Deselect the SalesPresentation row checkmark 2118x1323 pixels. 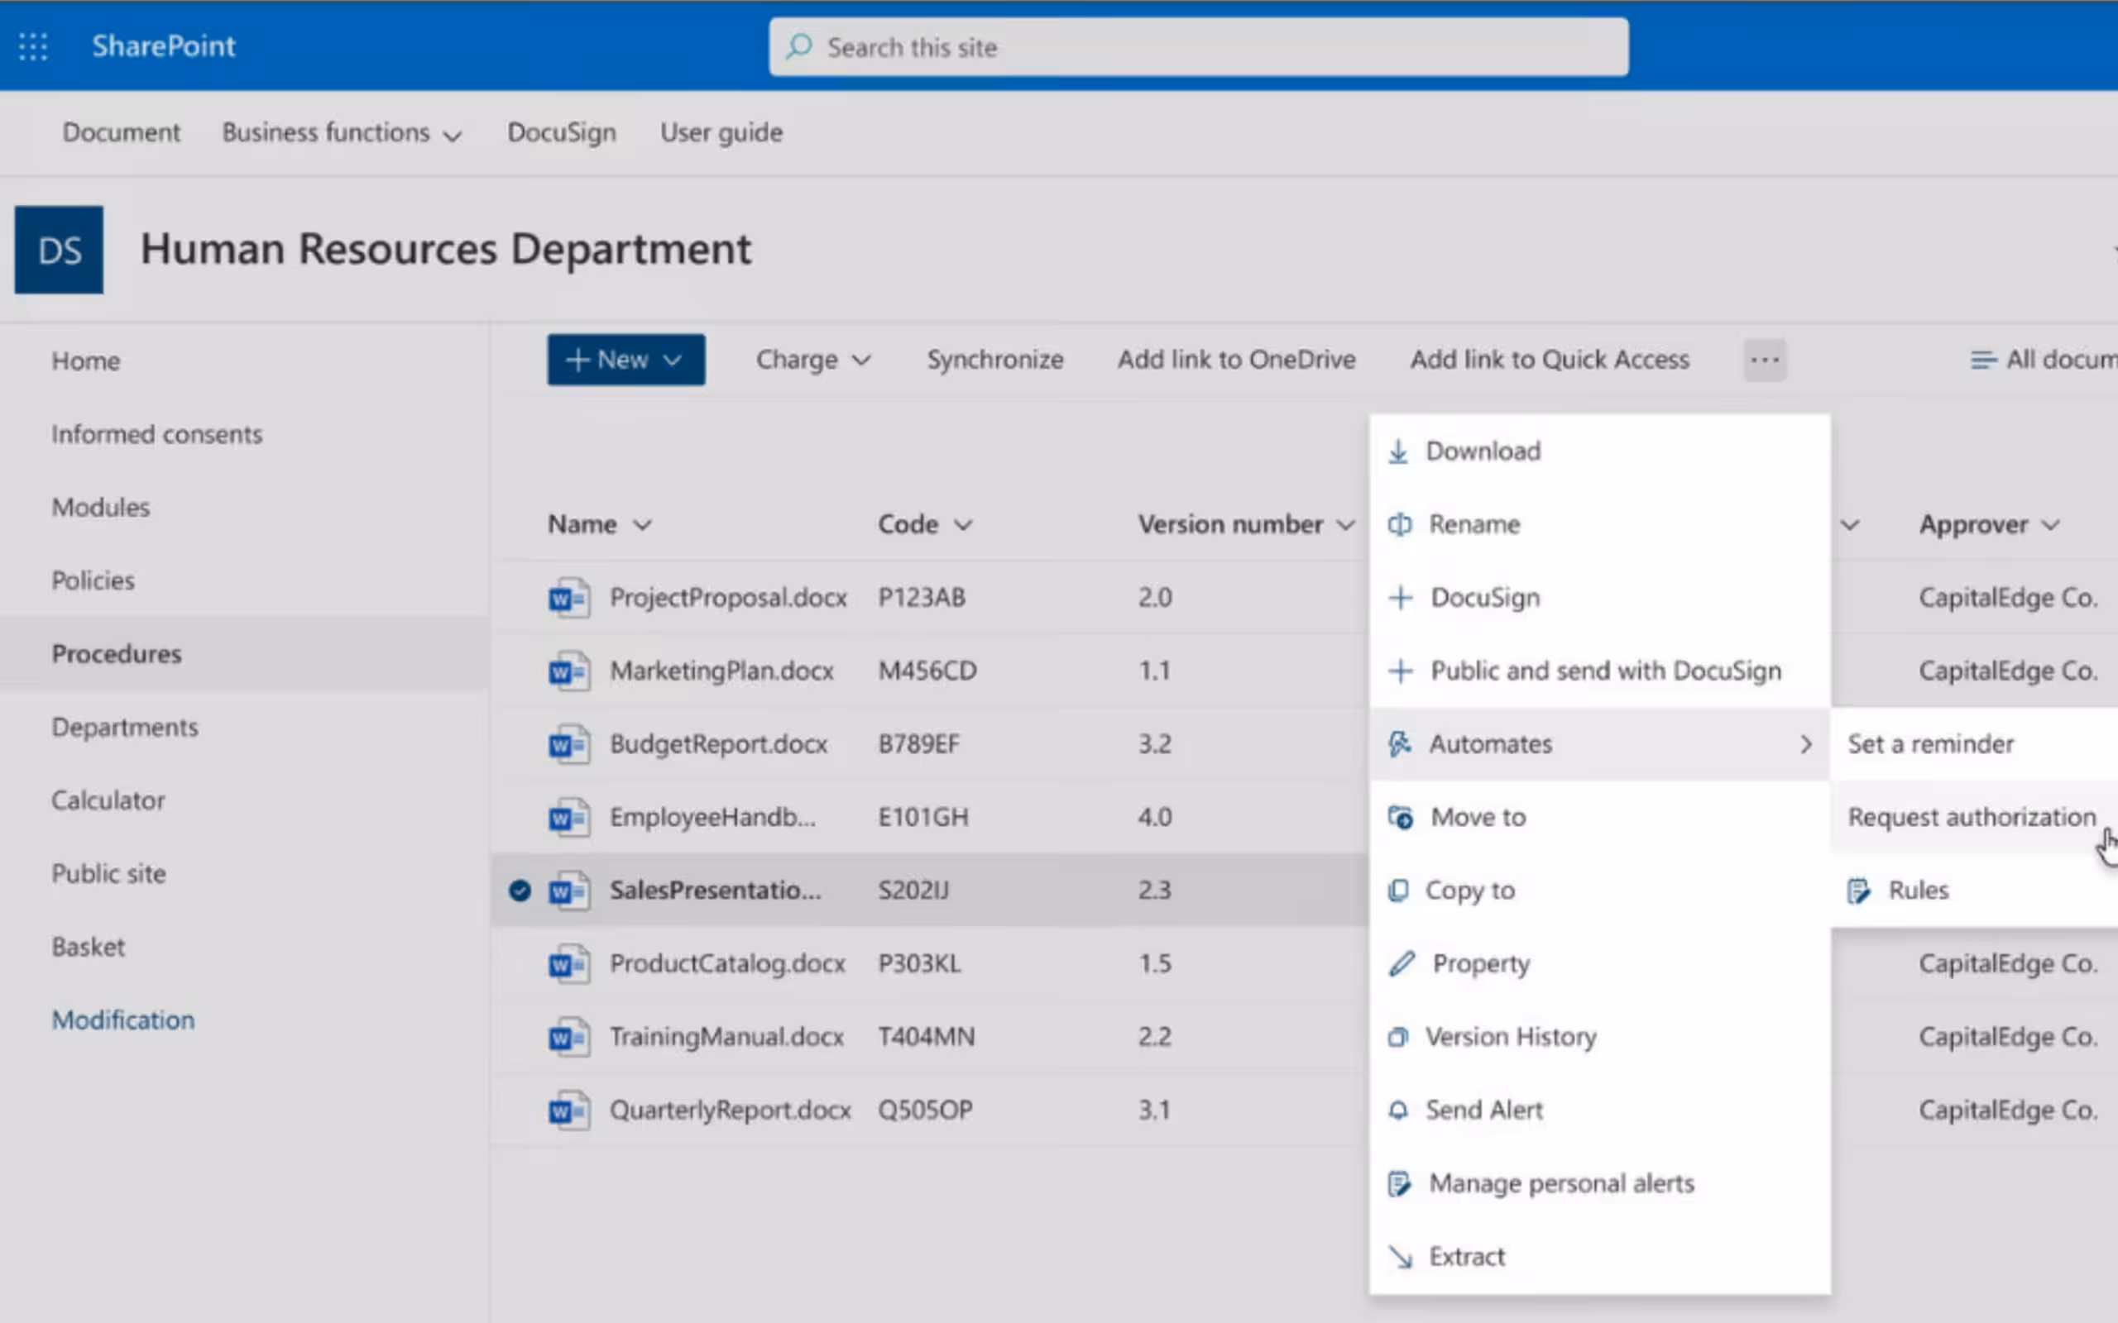[519, 891]
